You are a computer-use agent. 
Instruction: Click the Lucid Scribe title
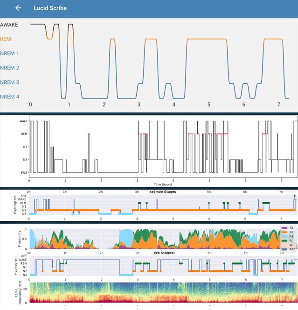[x=50, y=8]
